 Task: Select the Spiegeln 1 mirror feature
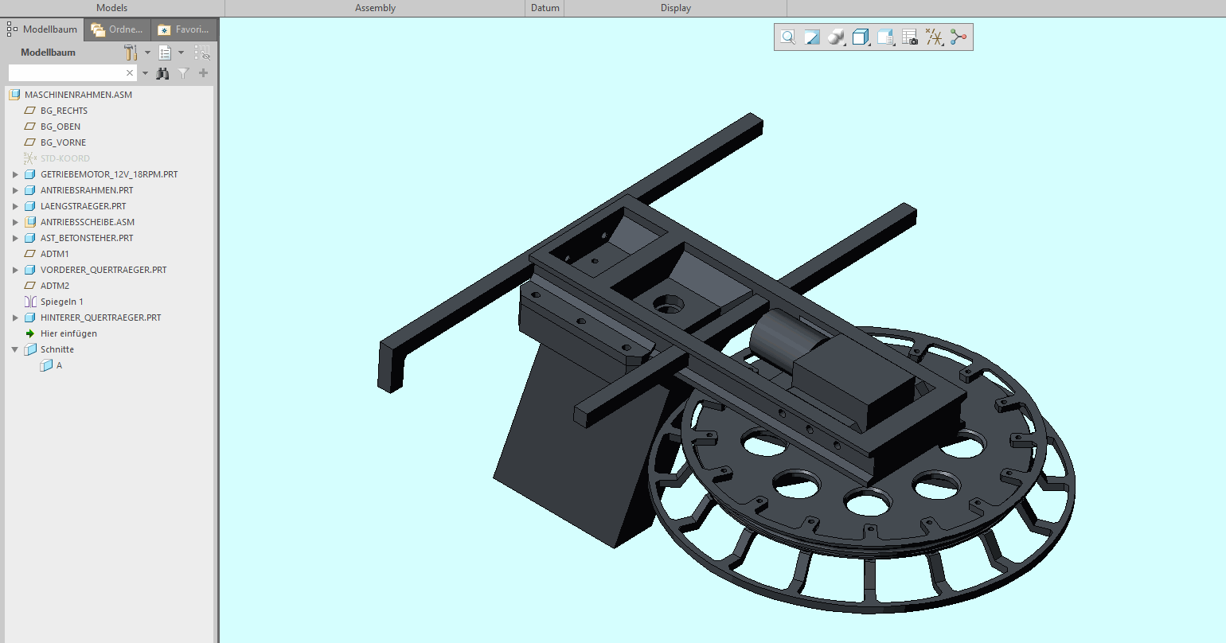[x=61, y=302]
